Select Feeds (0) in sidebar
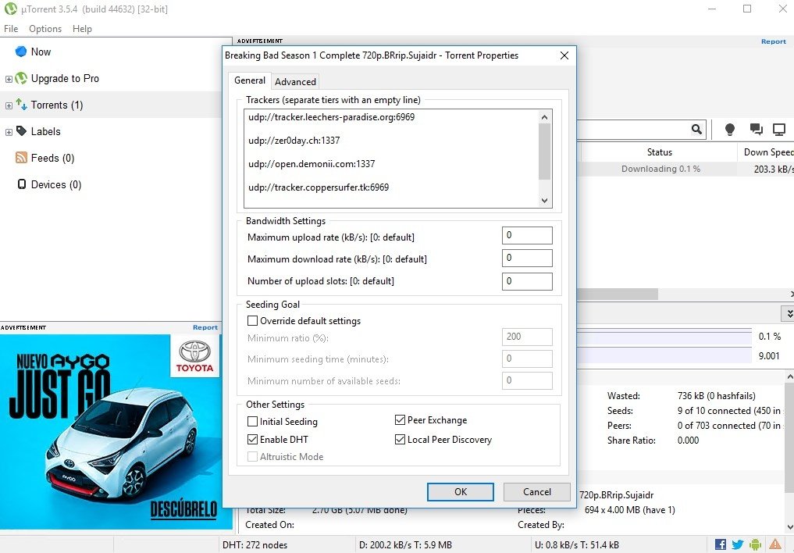794x553 pixels. [x=52, y=158]
